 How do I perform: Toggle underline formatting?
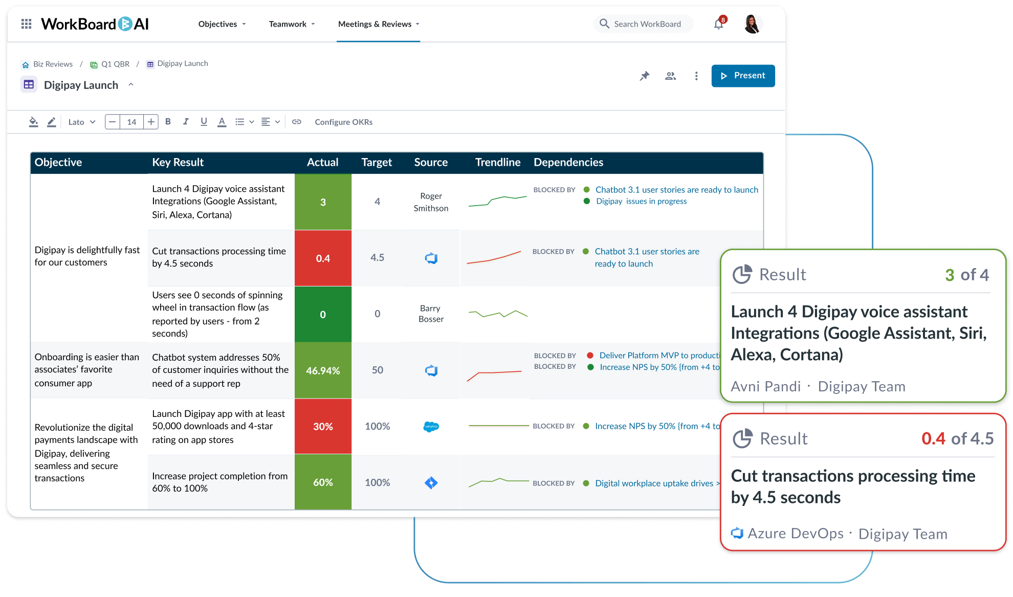(204, 122)
